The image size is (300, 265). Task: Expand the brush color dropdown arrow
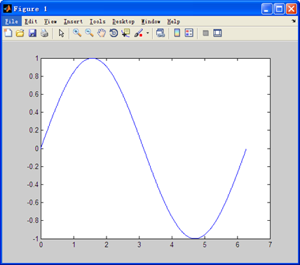point(147,33)
